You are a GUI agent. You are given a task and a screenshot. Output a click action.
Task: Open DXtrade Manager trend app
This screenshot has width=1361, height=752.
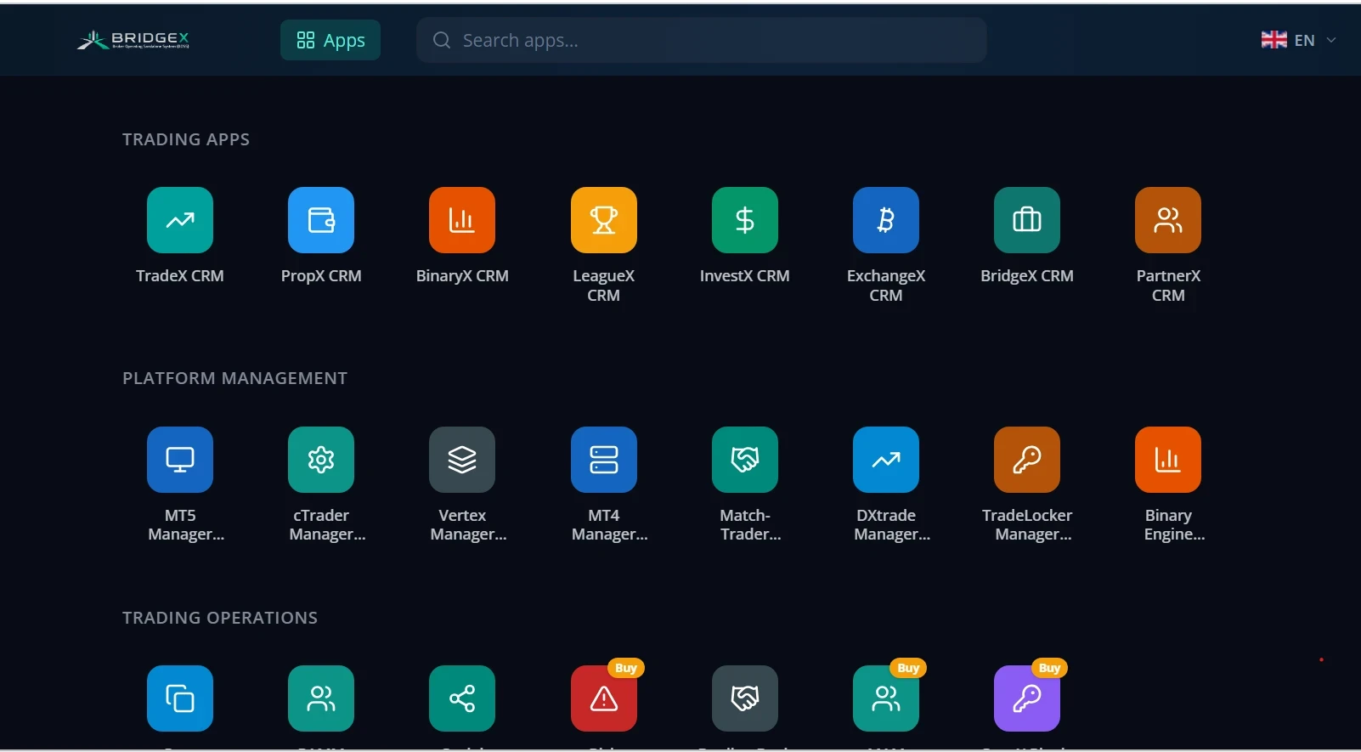point(886,460)
